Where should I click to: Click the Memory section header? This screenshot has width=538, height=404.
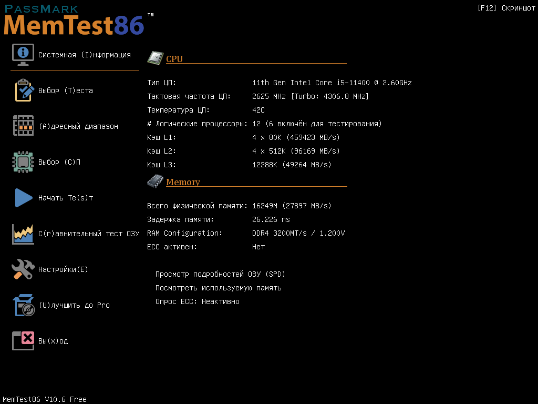[x=183, y=181]
